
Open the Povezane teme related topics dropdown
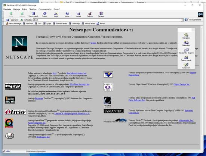point(193,20)
